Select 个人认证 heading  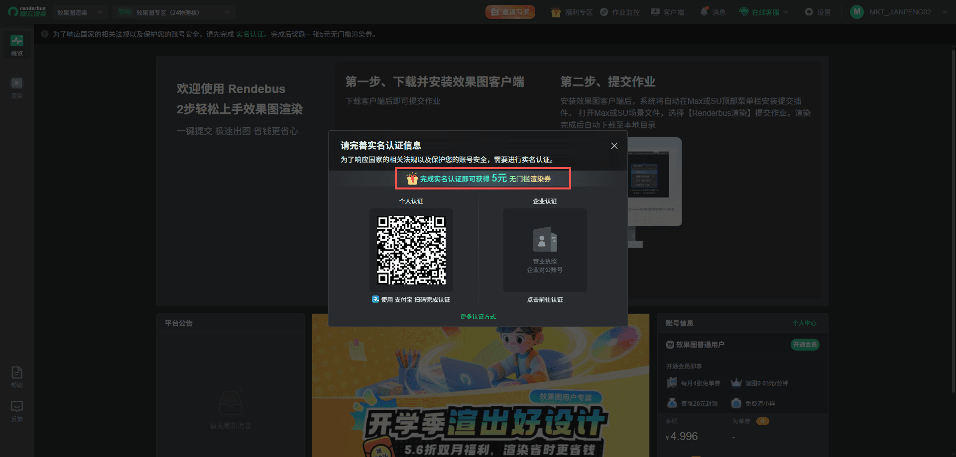tap(411, 201)
